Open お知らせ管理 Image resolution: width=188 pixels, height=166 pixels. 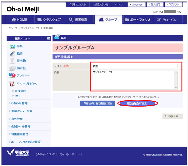pos(19,103)
